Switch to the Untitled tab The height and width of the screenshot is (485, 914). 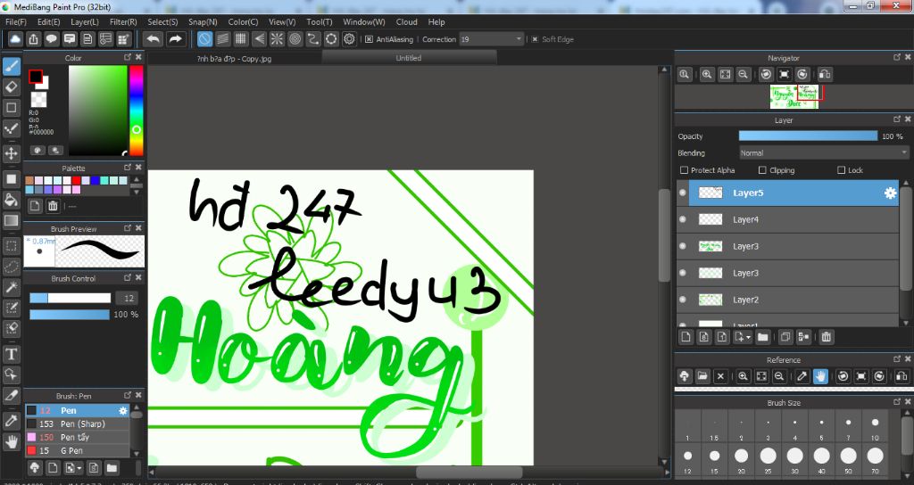point(409,58)
